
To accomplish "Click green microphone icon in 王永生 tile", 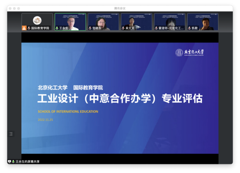I will click(x=57, y=28).
